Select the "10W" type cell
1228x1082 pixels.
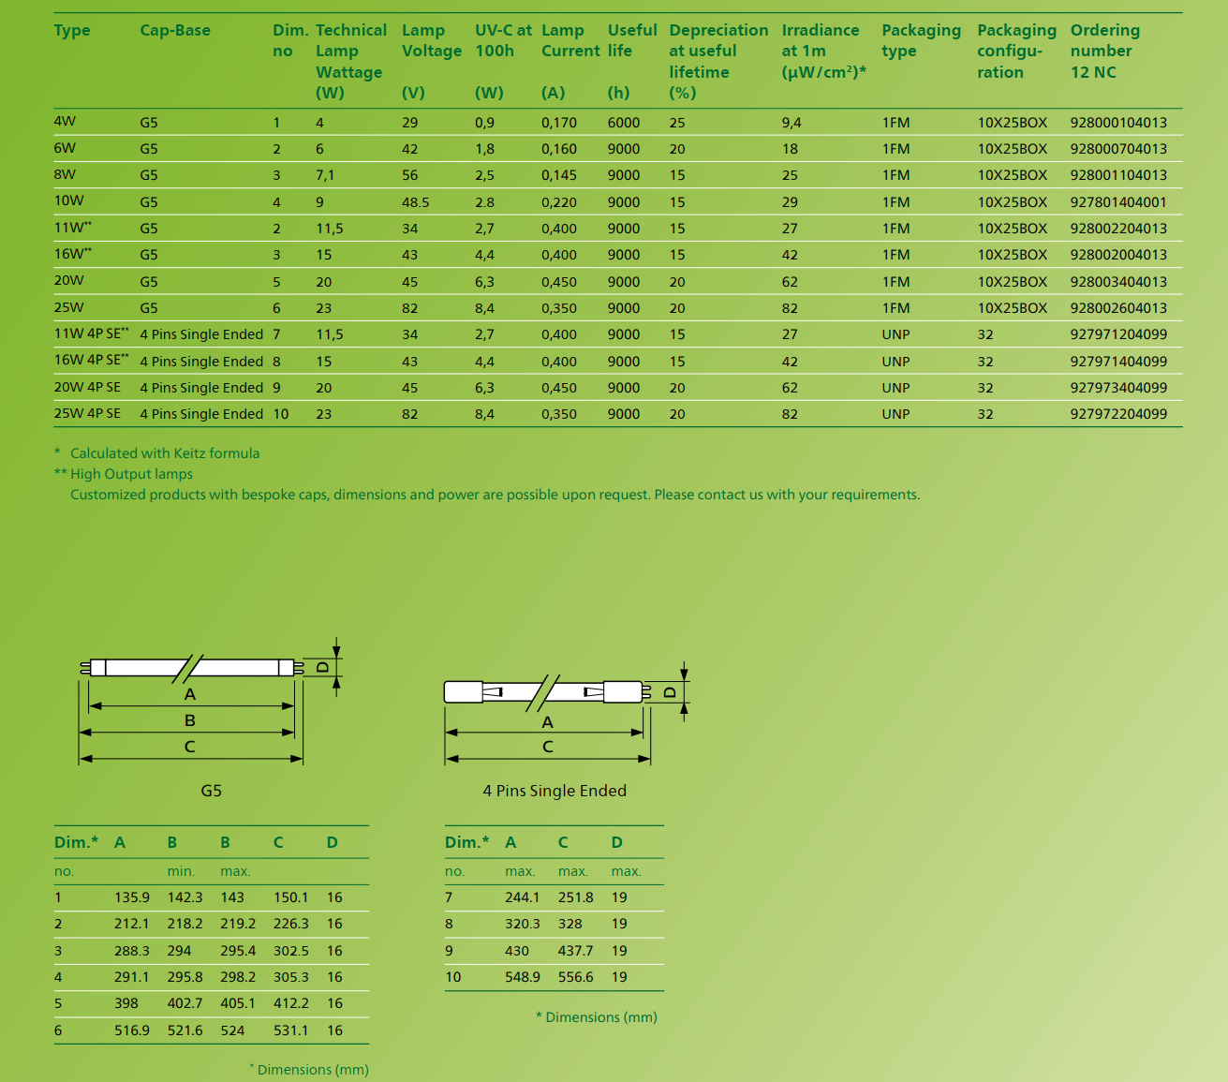pyautogui.click(x=68, y=201)
